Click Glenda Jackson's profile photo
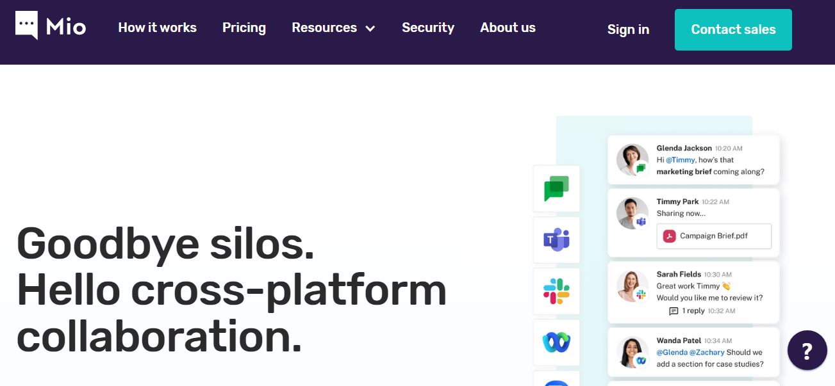The width and height of the screenshot is (835, 386). [632, 159]
